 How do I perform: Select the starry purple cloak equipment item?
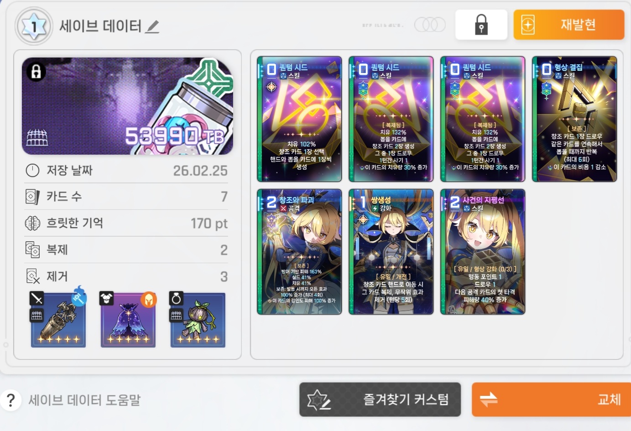point(128,320)
